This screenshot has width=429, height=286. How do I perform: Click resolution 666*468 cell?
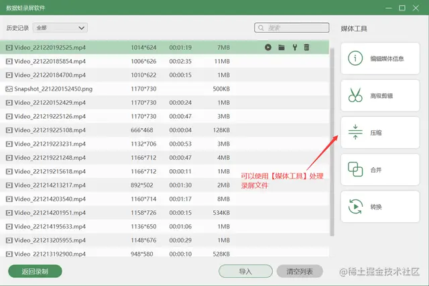pyautogui.click(x=141, y=130)
